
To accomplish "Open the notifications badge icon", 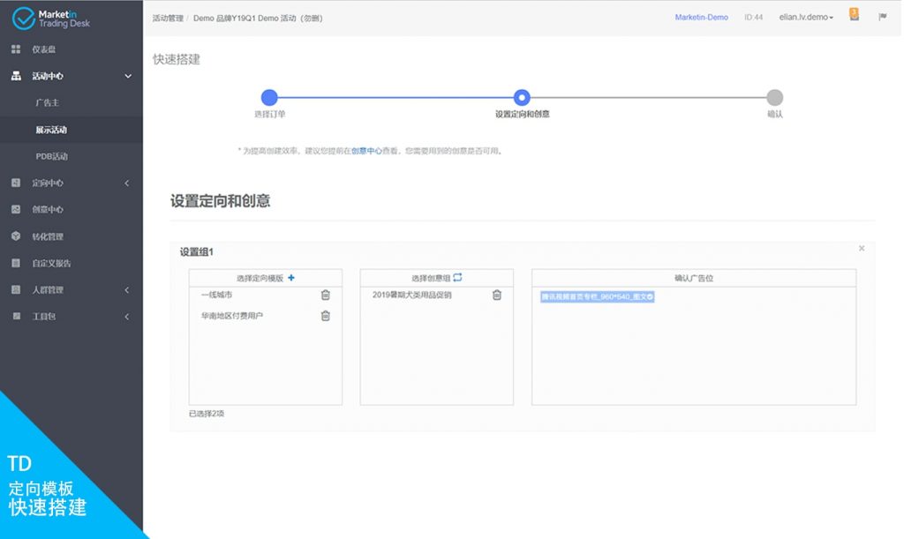I will pyautogui.click(x=854, y=15).
